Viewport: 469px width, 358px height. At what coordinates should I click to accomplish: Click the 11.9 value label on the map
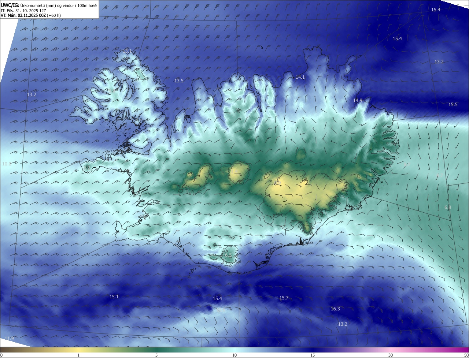point(10,338)
